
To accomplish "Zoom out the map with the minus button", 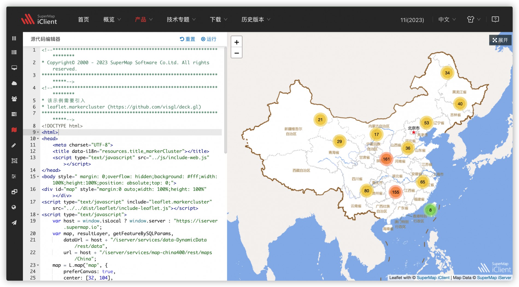I will coord(237,53).
